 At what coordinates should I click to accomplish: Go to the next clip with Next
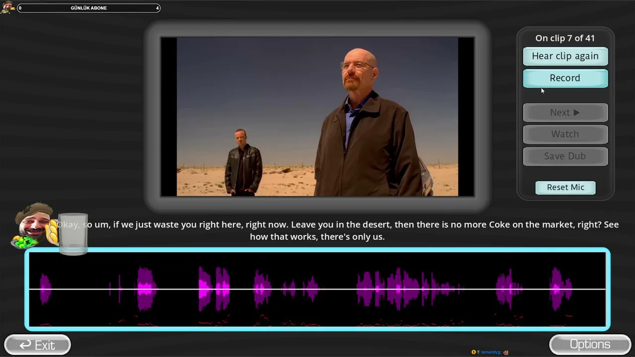coord(565,113)
